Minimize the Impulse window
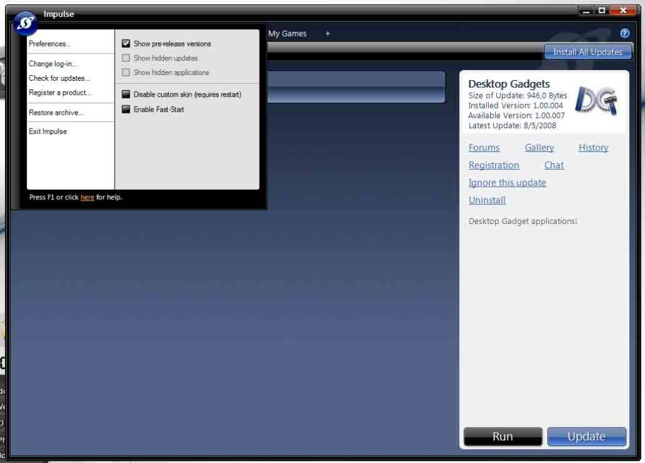Screen dimensions: 645x463 (x=586, y=11)
